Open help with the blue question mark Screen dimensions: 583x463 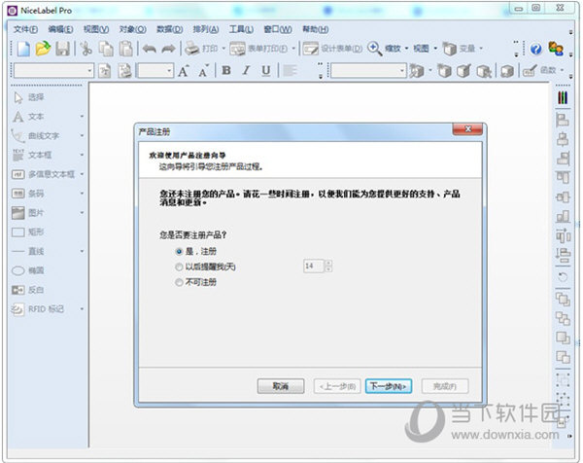click(535, 49)
